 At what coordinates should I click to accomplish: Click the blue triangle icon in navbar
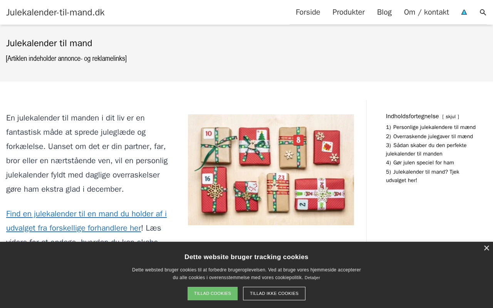[464, 12]
